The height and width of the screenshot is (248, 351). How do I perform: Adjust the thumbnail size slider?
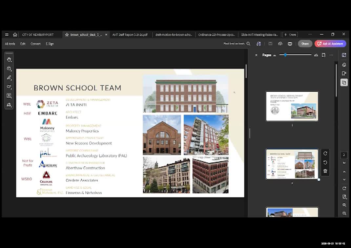285,55
